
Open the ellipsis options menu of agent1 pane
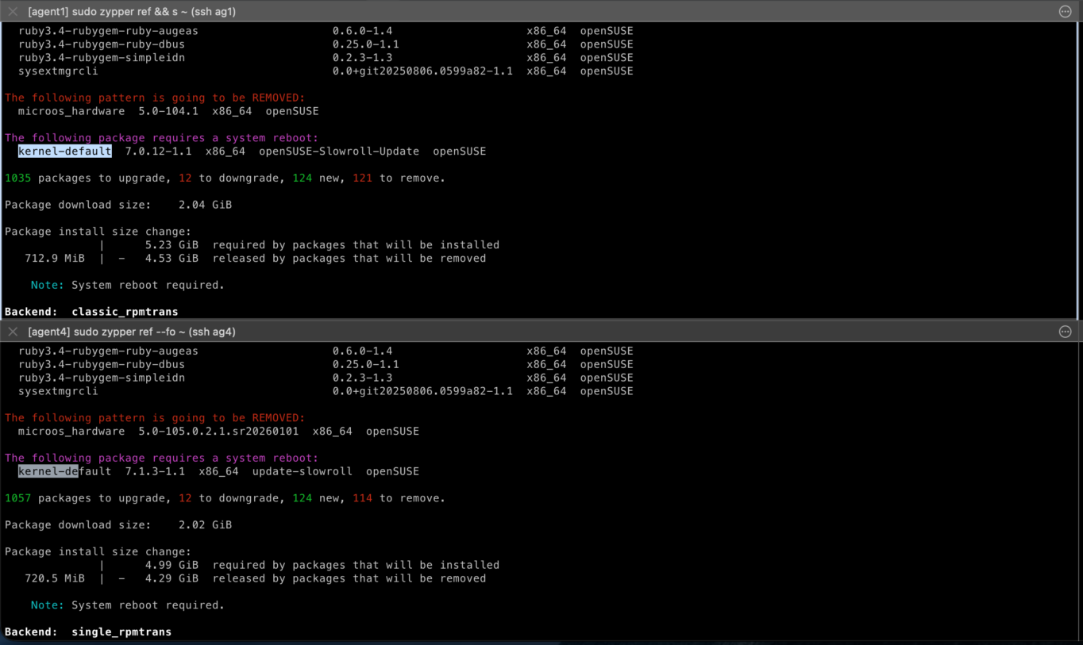point(1066,11)
